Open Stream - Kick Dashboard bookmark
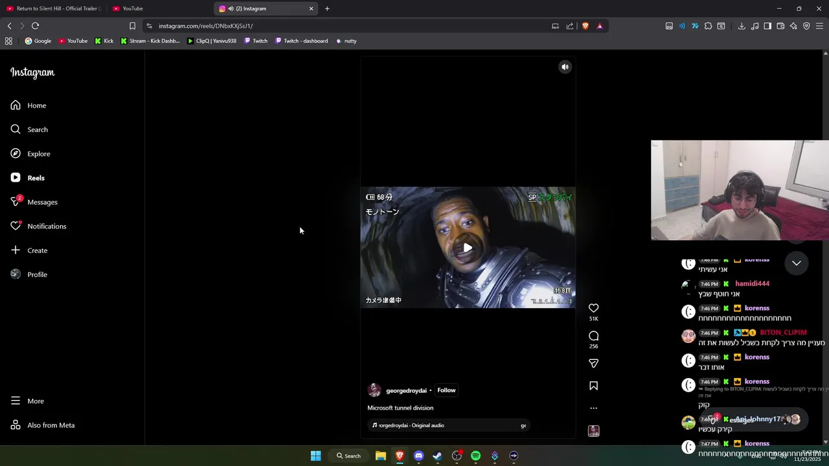The image size is (829, 466). click(150, 41)
